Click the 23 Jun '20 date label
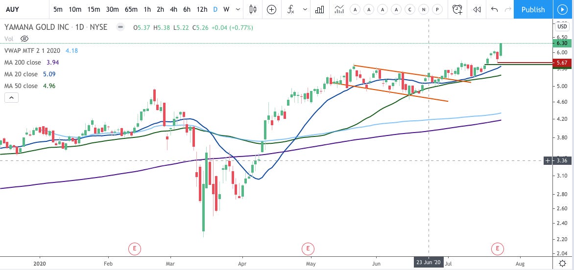This screenshot has width=574, height=270. (429, 262)
